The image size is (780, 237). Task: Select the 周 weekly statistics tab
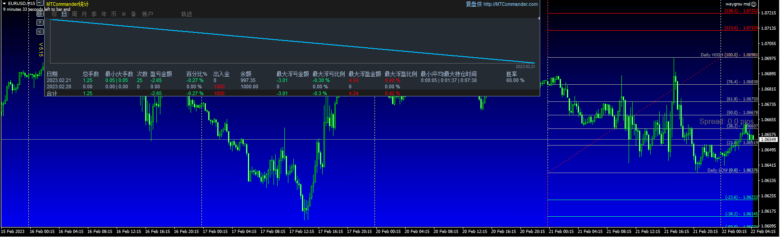[74, 14]
